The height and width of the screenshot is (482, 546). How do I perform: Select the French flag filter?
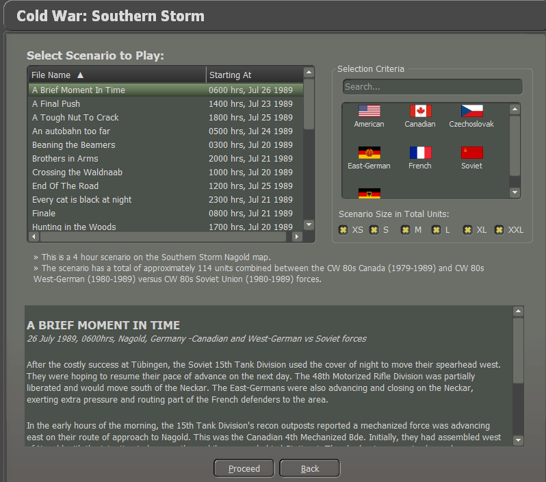coord(420,153)
